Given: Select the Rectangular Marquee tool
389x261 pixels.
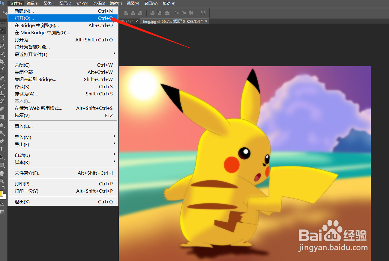Looking at the screenshot, I should (x=3, y=38).
